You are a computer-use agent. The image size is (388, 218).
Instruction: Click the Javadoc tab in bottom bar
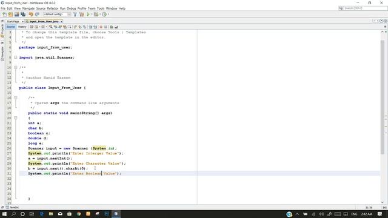click(x=12, y=207)
